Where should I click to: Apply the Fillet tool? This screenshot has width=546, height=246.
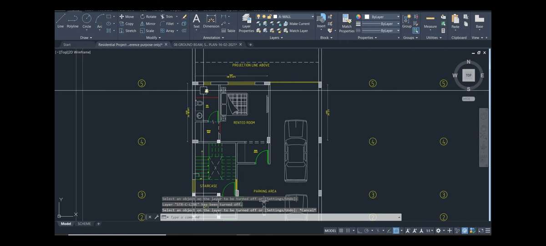(x=167, y=24)
